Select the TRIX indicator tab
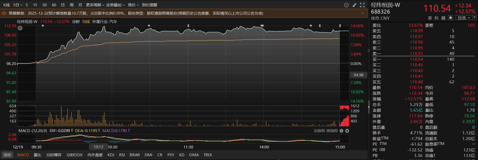The height and width of the screenshot is (160, 478). 208,155
